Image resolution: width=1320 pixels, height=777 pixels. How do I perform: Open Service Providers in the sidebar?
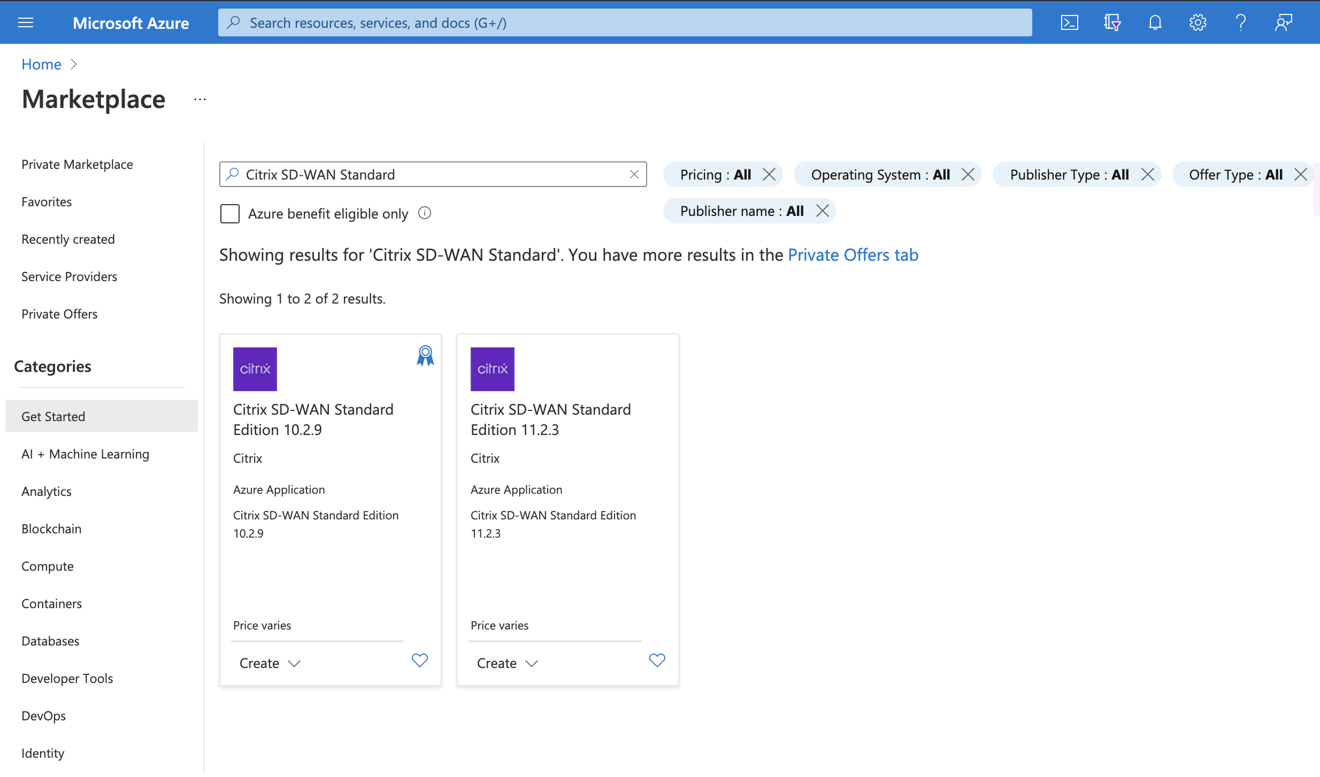[69, 277]
